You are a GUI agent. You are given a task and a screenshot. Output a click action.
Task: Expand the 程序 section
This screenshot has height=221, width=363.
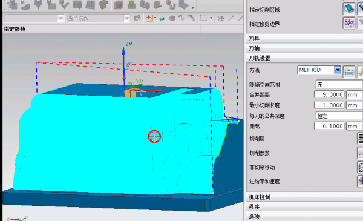(x=305, y=206)
